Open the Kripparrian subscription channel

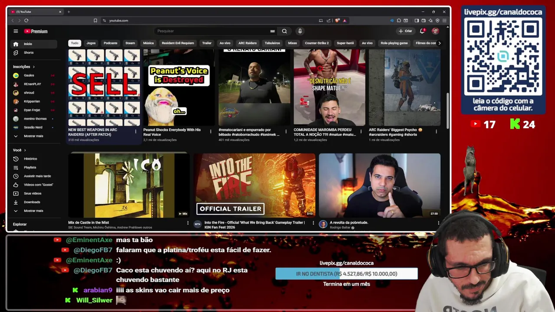(x=34, y=101)
